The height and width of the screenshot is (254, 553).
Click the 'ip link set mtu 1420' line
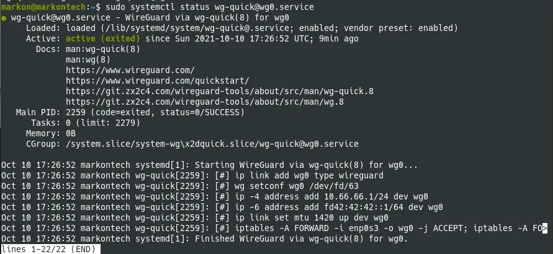[x=195, y=218]
